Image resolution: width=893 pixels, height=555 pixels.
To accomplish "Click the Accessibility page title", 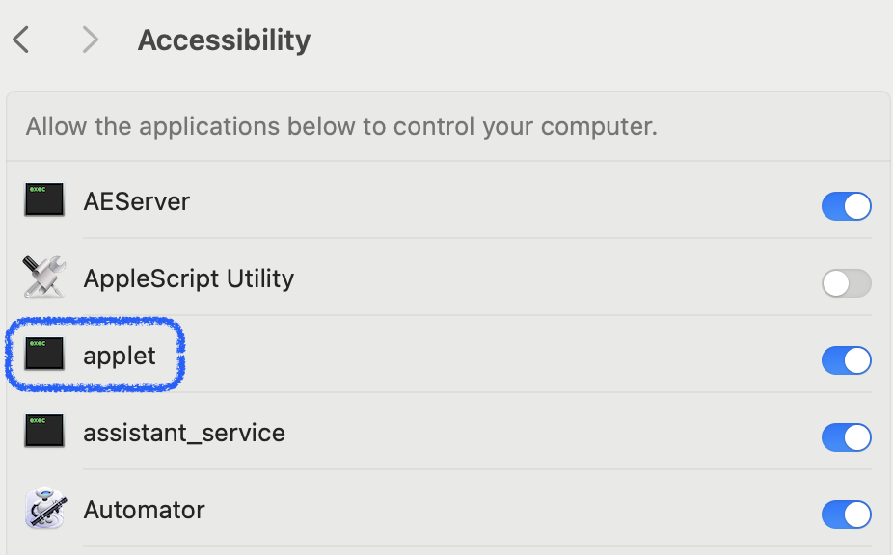I will tap(224, 40).
